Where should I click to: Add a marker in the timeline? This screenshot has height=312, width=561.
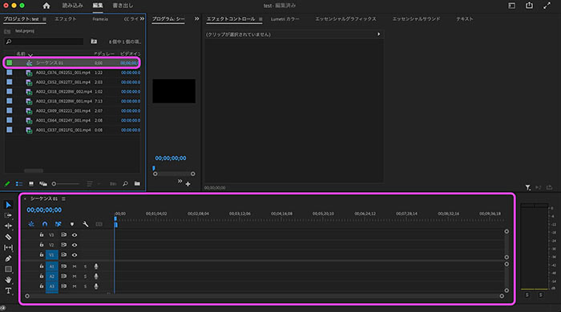(72, 224)
